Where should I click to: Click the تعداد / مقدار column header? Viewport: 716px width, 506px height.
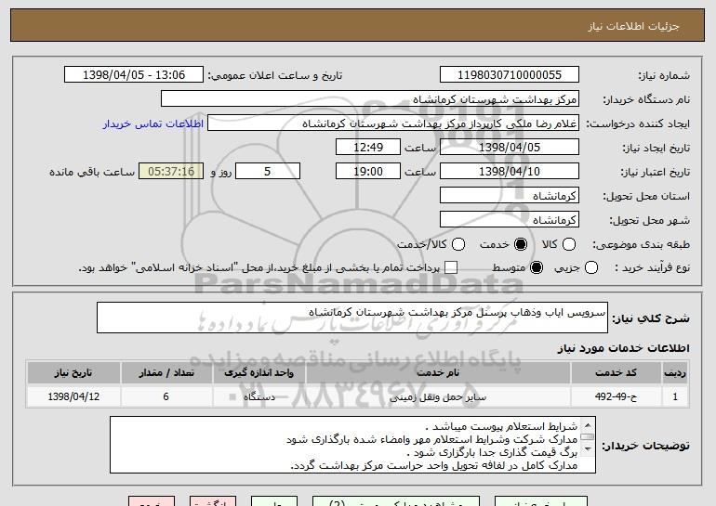[x=166, y=373]
